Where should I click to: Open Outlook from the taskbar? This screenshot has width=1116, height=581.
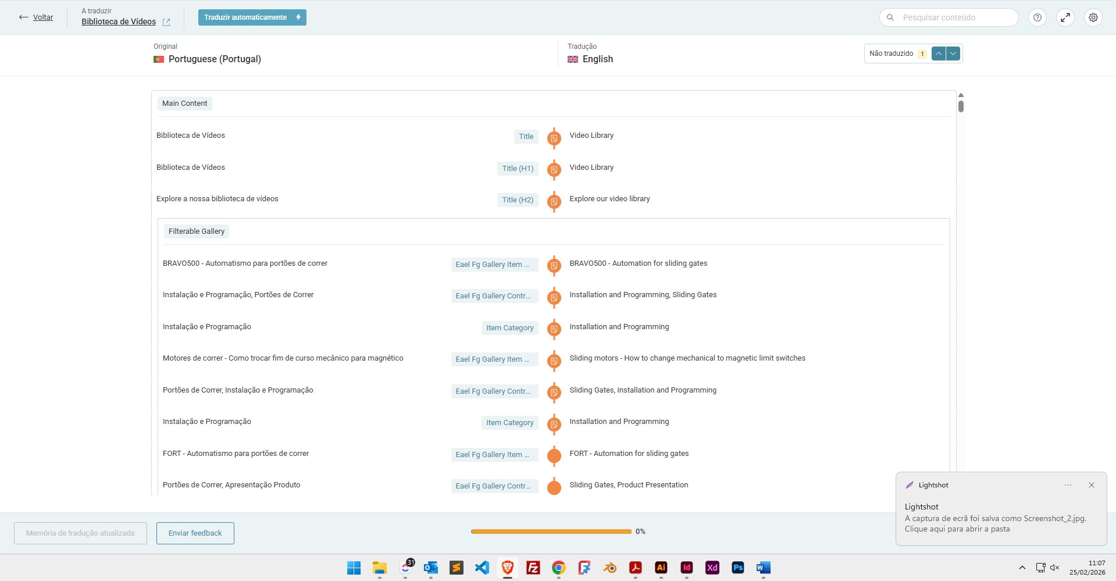click(431, 568)
